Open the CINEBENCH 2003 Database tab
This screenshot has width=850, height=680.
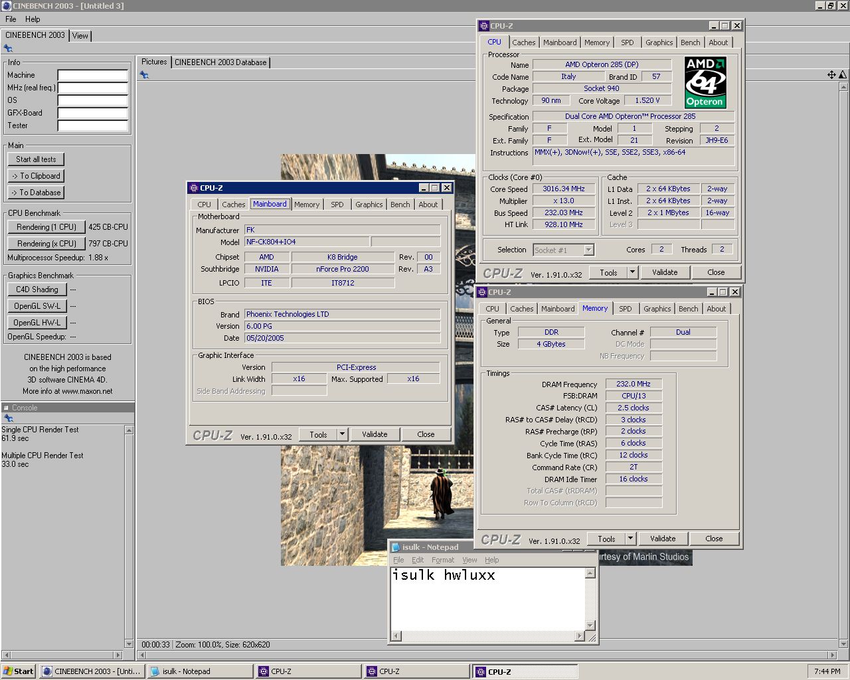pyautogui.click(x=220, y=62)
